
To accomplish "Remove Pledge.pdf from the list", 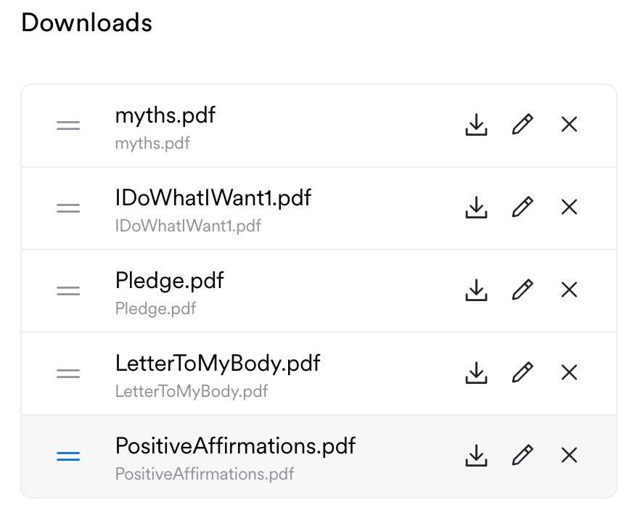I will tap(570, 291).
